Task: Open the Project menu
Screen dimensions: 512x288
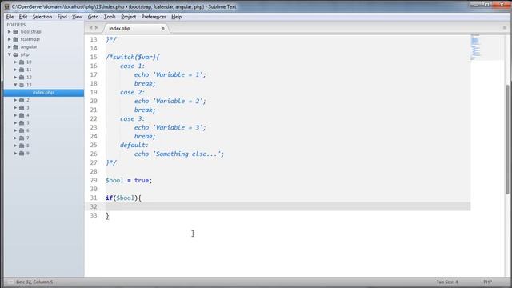Action: click(128, 17)
